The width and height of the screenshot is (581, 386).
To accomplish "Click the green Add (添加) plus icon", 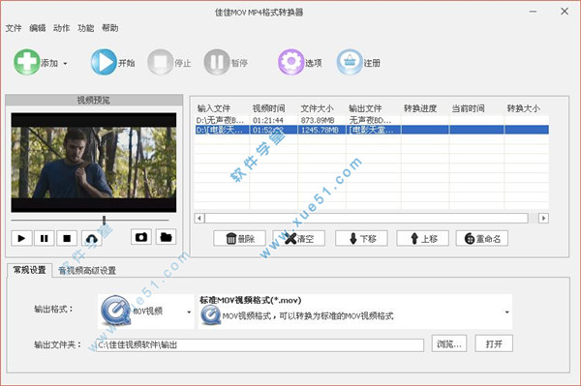I will [27, 62].
